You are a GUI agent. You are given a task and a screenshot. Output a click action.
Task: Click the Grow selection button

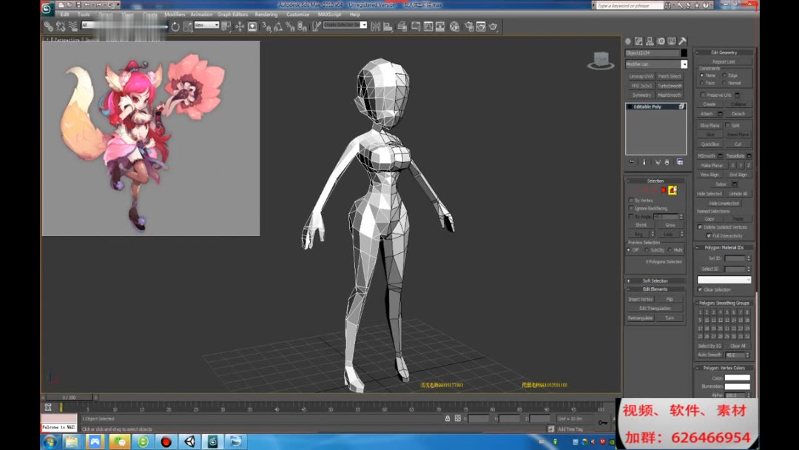[x=670, y=224]
